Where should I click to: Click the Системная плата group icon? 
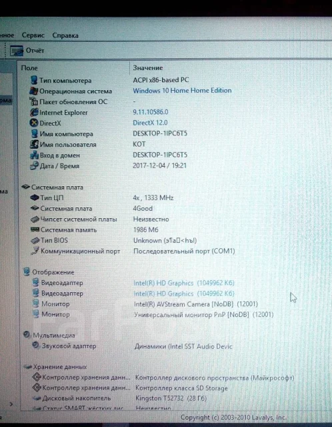25,187
